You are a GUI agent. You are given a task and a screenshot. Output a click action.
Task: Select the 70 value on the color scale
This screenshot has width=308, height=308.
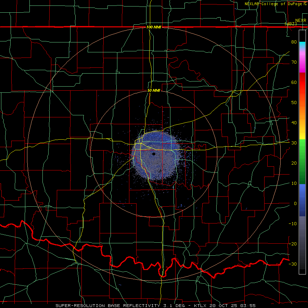click(x=294, y=62)
